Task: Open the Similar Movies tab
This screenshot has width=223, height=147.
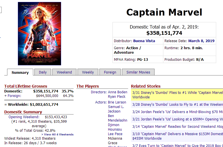Action: 138,72
